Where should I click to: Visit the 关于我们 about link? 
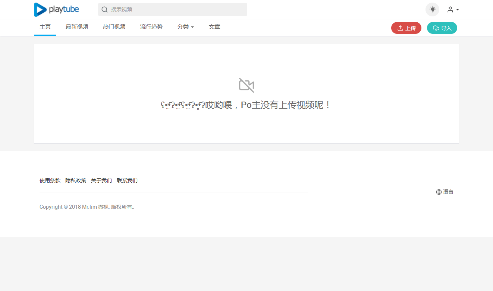click(x=101, y=180)
